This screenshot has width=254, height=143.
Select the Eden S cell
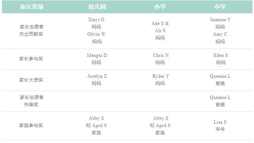[221, 59]
